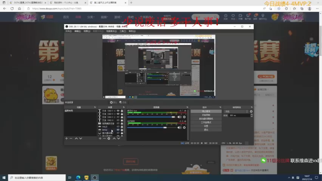Open Douyu 消息 messages icon in header
Viewport: 322px width, 181px height.
tap(255, 17)
